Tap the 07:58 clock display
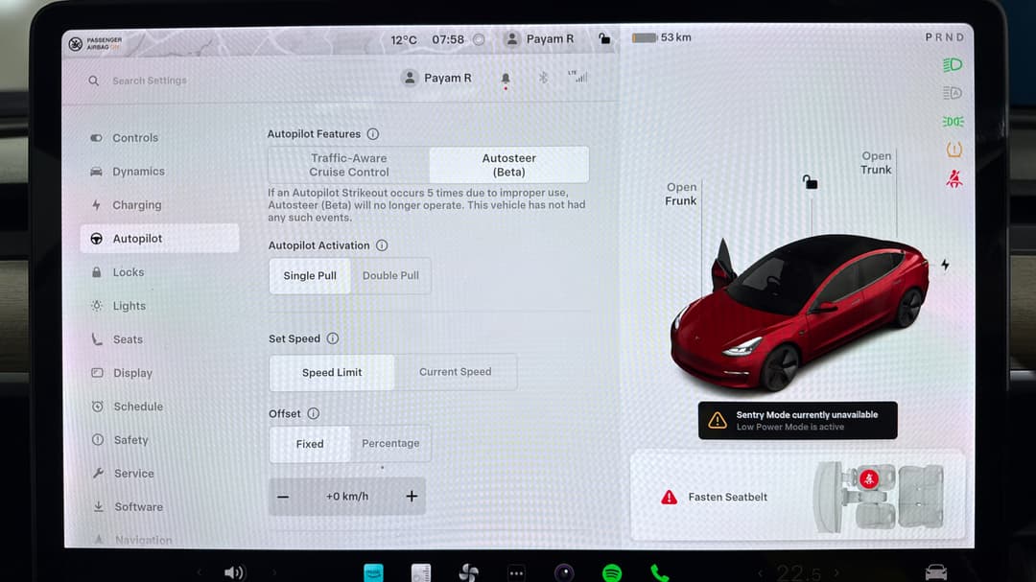1036x582 pixels. tap(448, 39)
